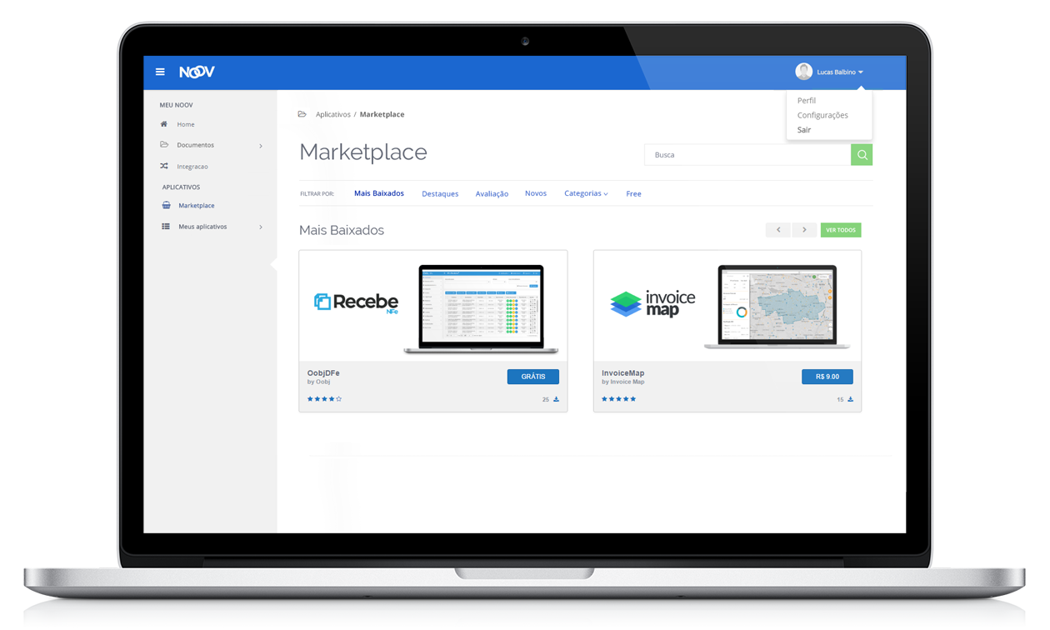Click the Documentos folder icon
The width and height of the screenshot is (1050, 630).
(164, 145)
